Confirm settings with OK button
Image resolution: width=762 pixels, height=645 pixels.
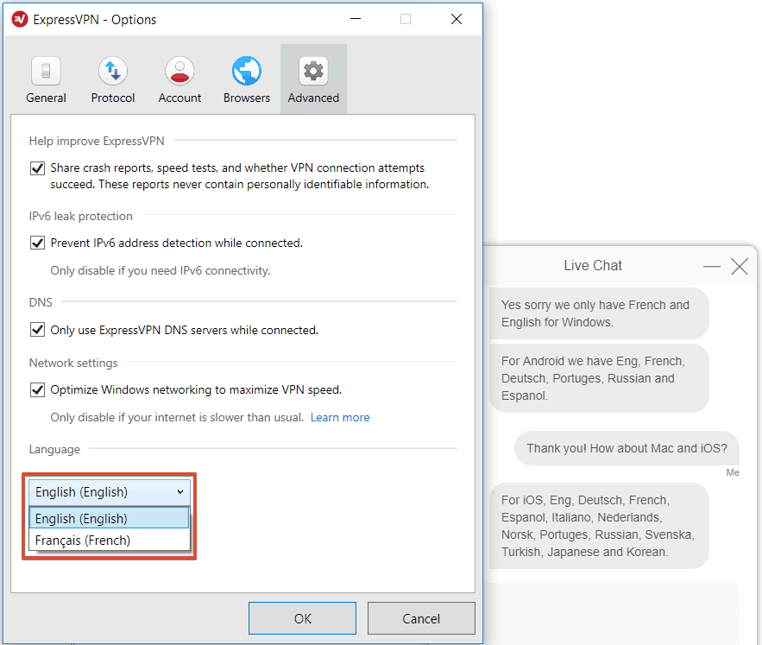click(x=302, y=618)
